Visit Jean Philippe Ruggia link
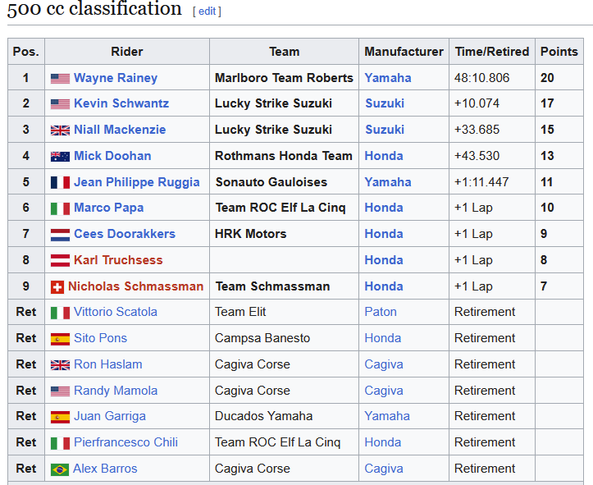This screenshot has width=593, height=485. (x=137, y=182)
